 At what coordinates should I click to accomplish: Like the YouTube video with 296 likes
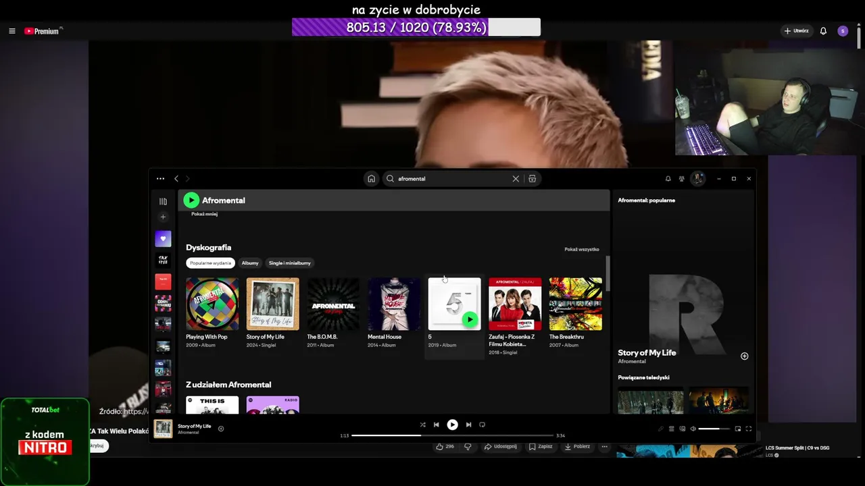point(445,447)
